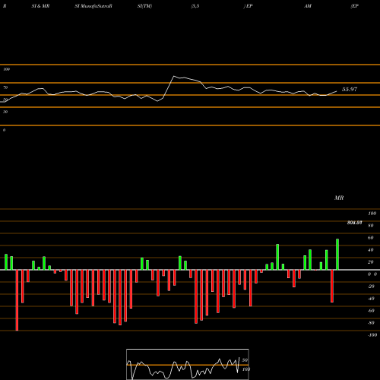Click the RSI line peak above the 70 level
The width and height of the screenshot is (380, 380).
(174, 76)
